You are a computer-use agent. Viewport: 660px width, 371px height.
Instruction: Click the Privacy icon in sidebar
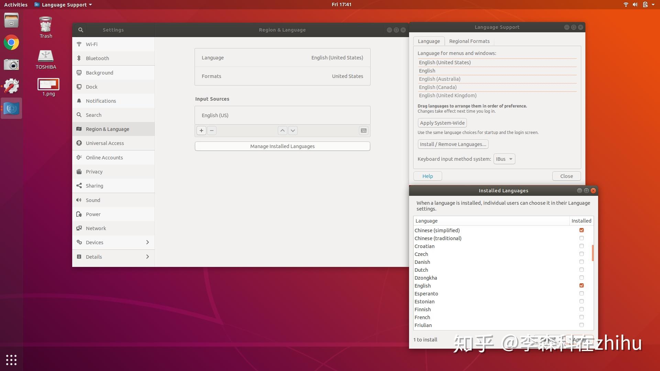coord(79,171)
